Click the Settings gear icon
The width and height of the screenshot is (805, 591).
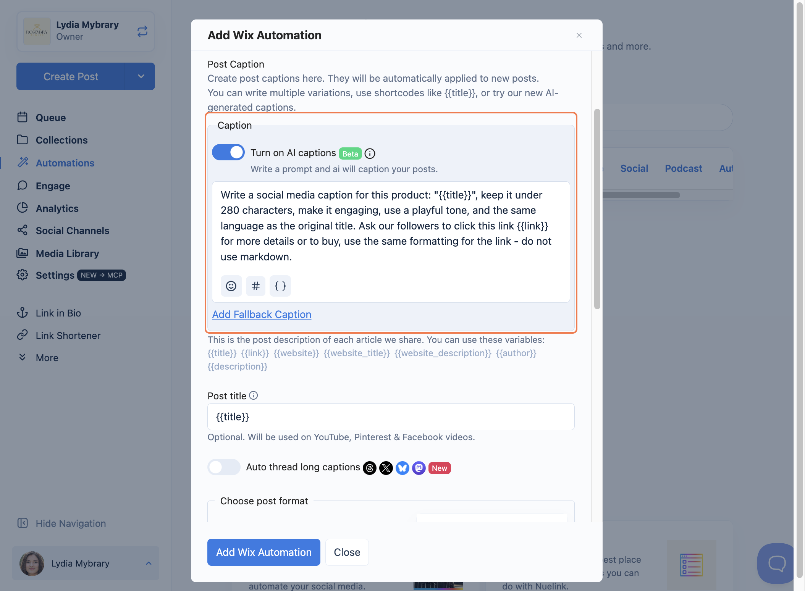23,275
